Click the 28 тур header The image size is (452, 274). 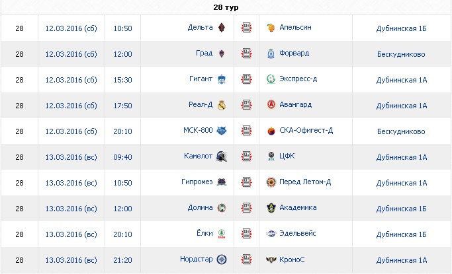click(226, 7)
